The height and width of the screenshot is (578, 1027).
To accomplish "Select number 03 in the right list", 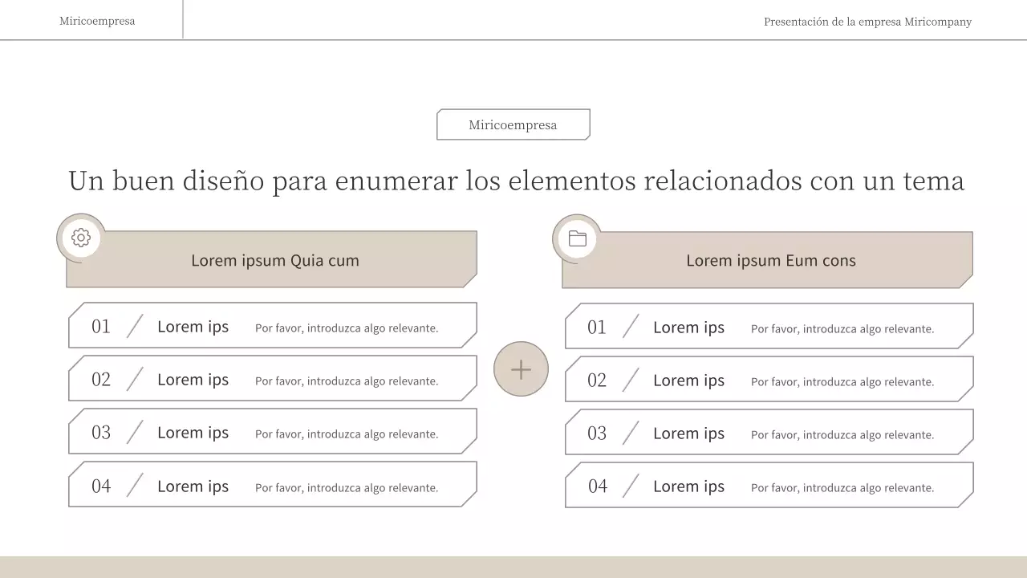I will pyautogui.click(x=597, y=433).
